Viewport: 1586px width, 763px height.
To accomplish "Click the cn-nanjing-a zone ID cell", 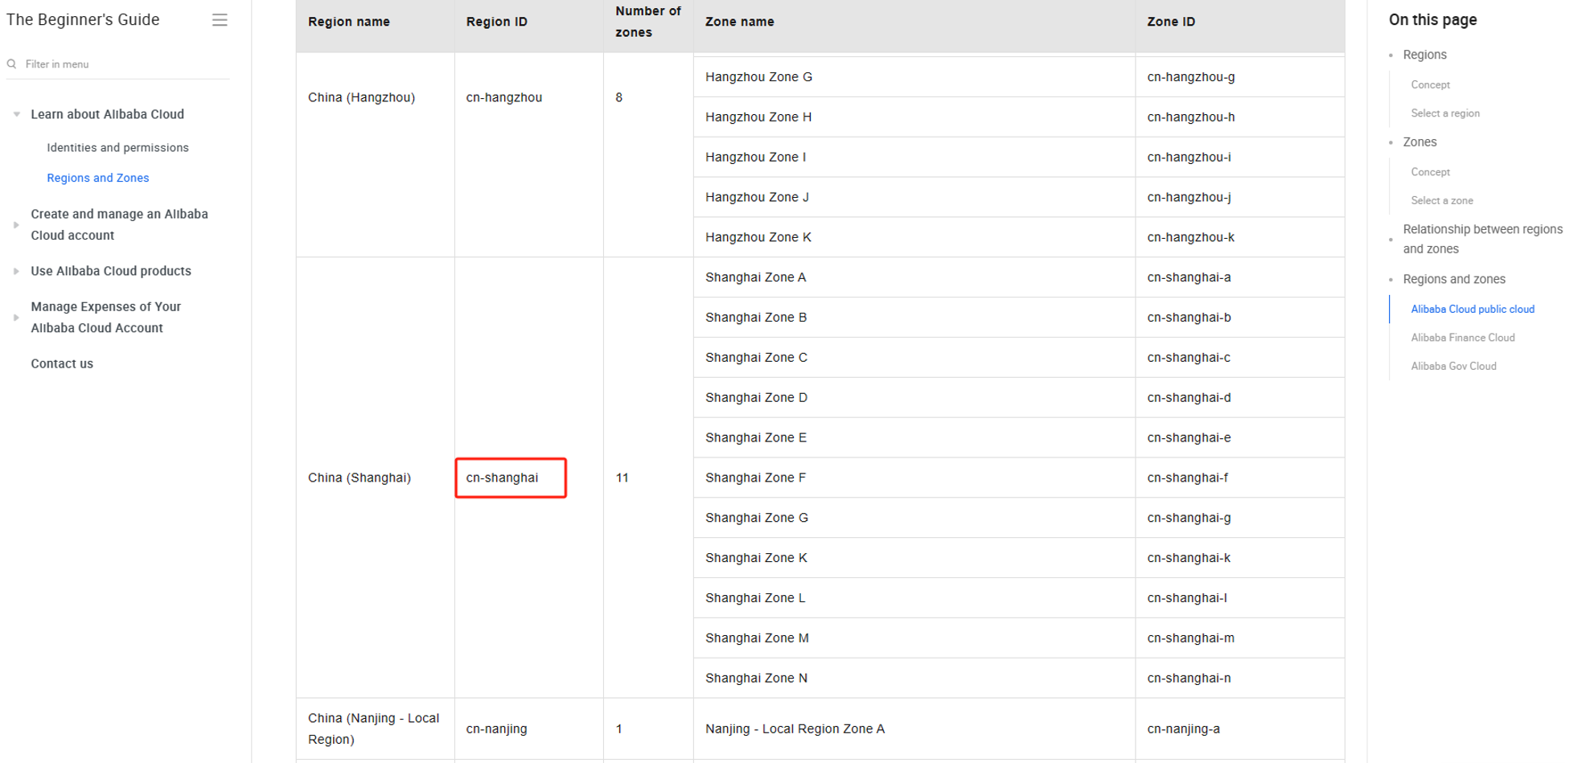I will 1183,728.
